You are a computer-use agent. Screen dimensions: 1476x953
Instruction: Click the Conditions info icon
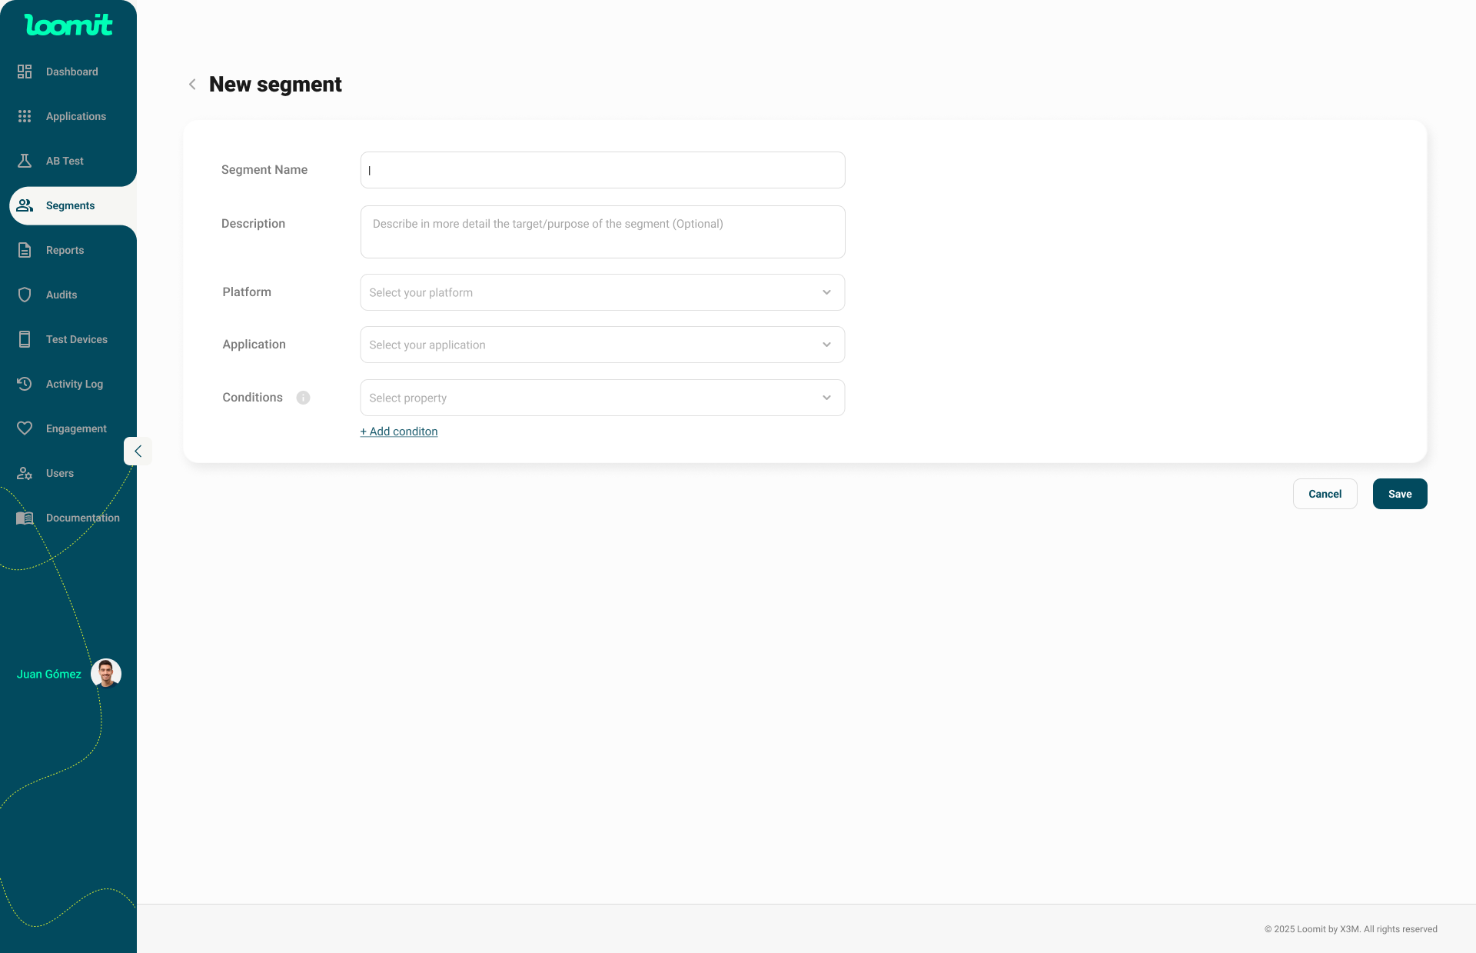tap(303, 398)
